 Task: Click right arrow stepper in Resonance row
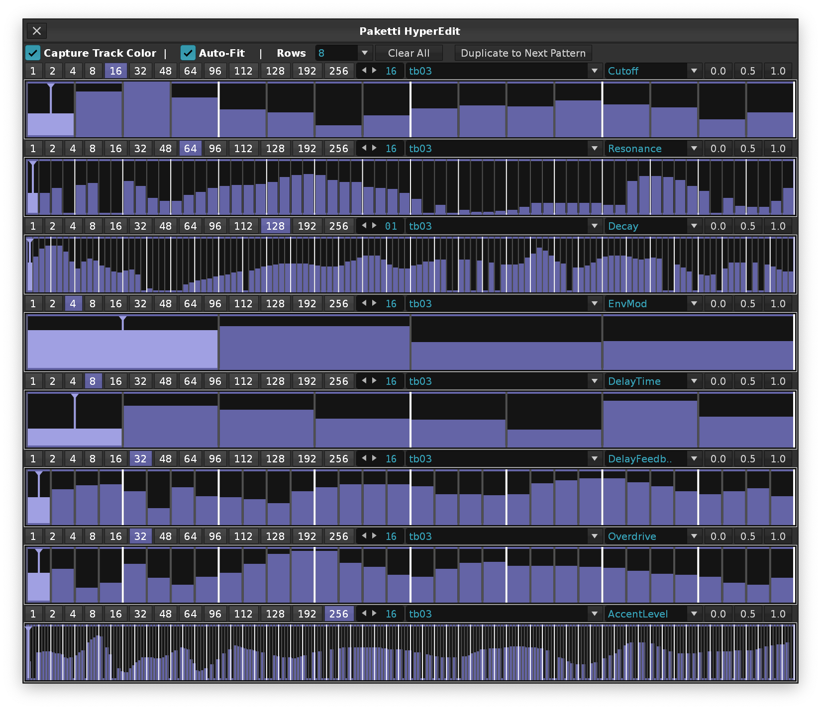tap(374, 148)
